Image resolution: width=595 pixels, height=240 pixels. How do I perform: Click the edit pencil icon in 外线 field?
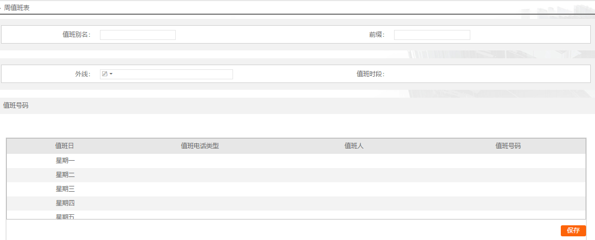(x=105, y=74)
